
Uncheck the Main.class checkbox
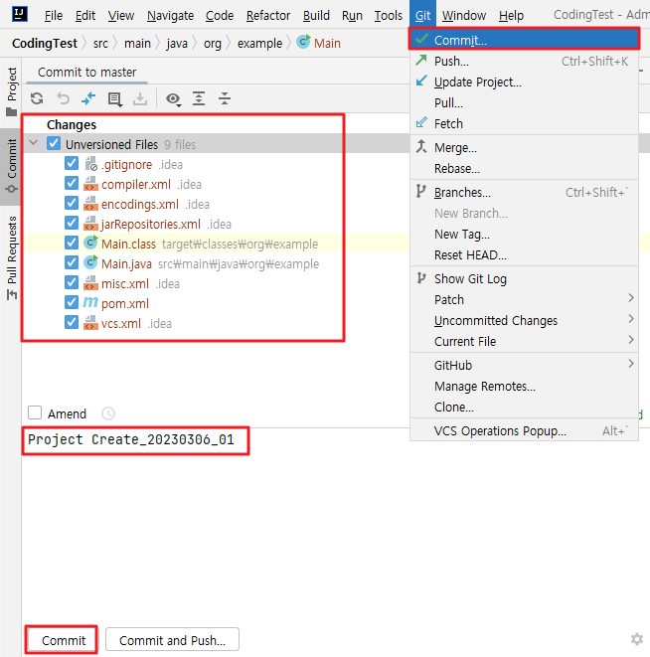point(72,243)
